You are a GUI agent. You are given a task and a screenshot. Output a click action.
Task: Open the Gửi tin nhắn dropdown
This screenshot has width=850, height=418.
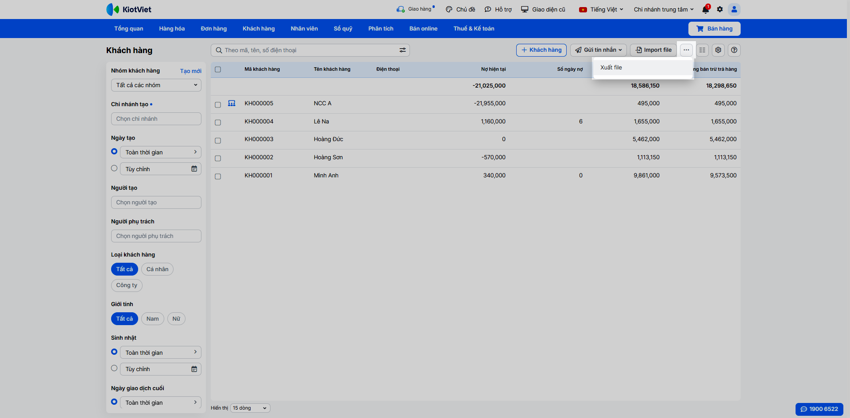click(599, 50)
